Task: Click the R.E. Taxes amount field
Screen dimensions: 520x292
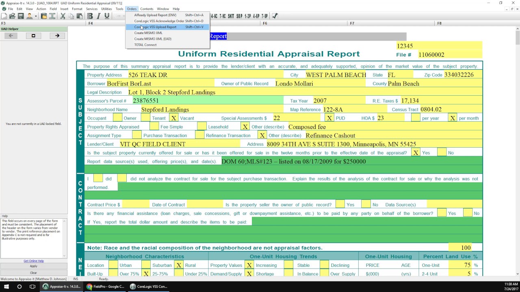Action: coord(441,101)
